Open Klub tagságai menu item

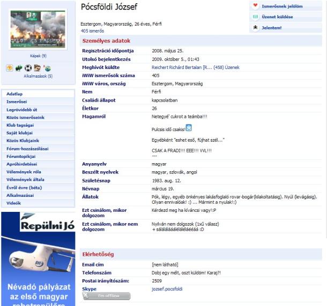coord(38,125)
